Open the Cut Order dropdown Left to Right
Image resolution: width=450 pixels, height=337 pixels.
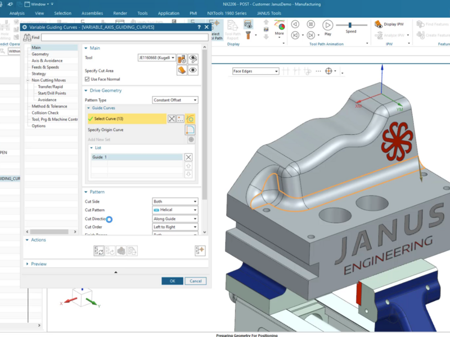point(175,227)
